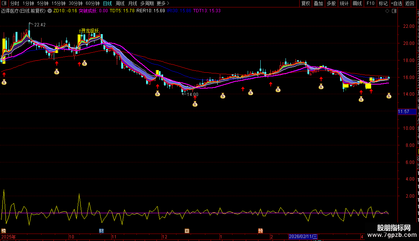This screenshot has width=419, height=241.
Task: Select the 周线 weekly chart tab
Action: [x=120, y=3]
